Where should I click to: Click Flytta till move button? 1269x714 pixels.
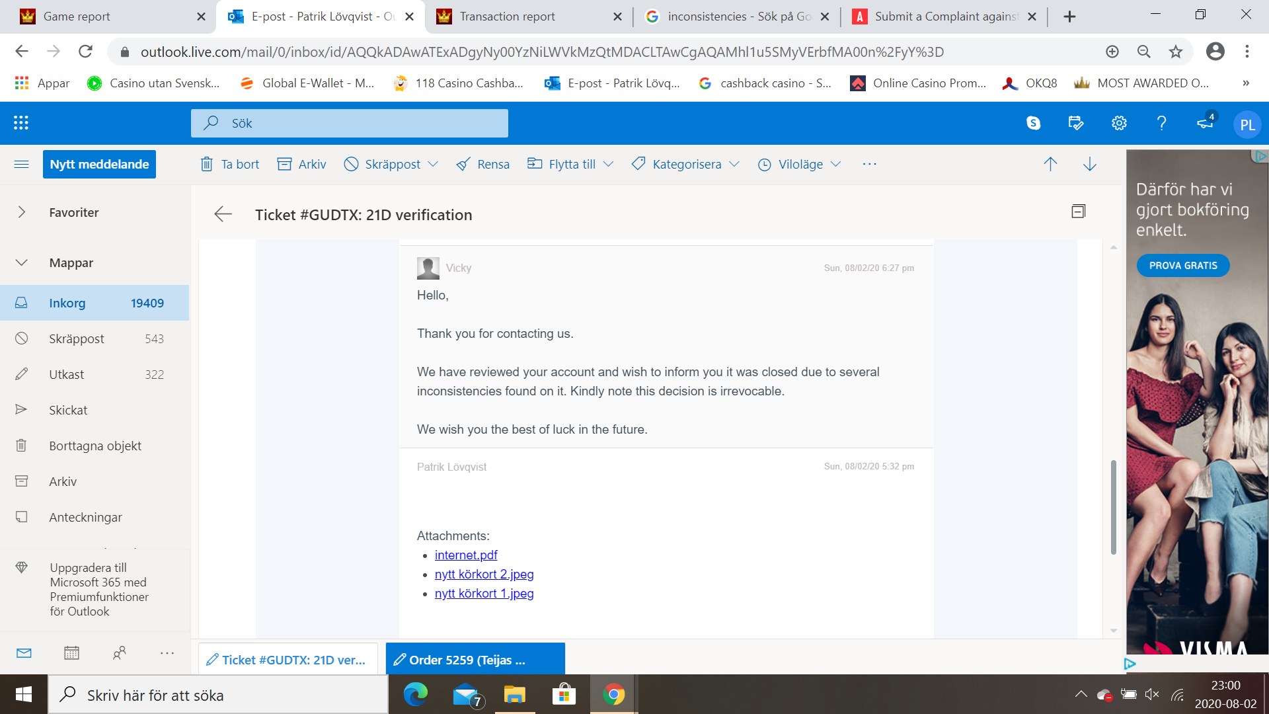[x=562, y=164]
